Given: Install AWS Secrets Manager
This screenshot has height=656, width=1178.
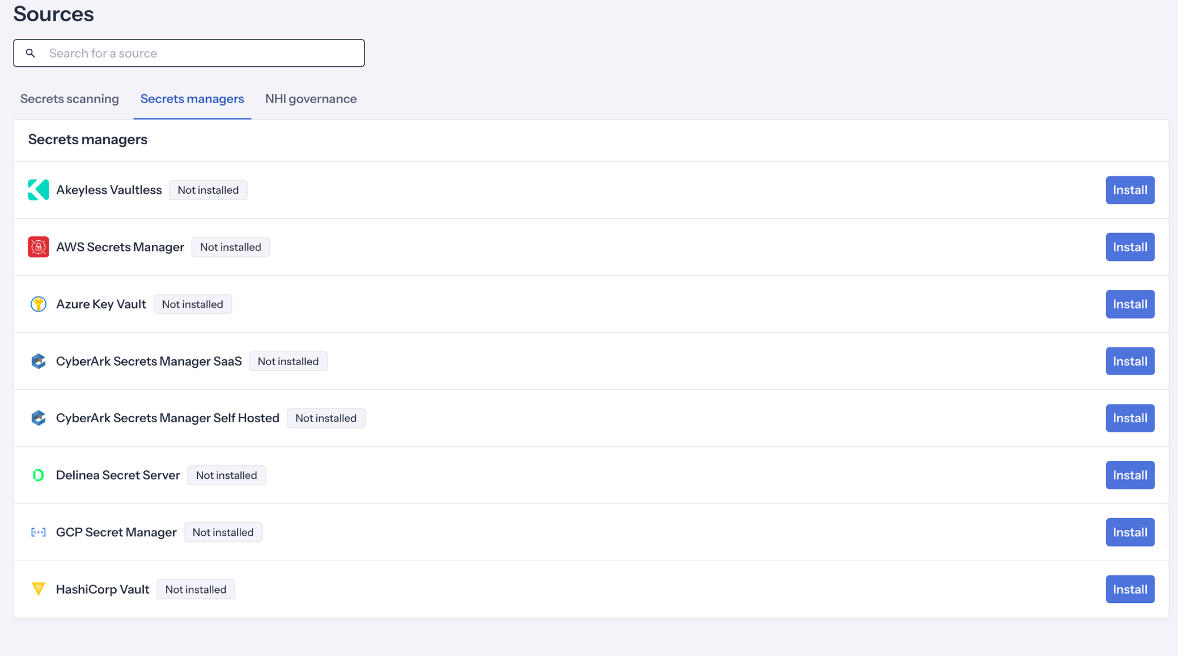Looking at the screenshot, I should pyautogui.click(x=1129, y=247).
